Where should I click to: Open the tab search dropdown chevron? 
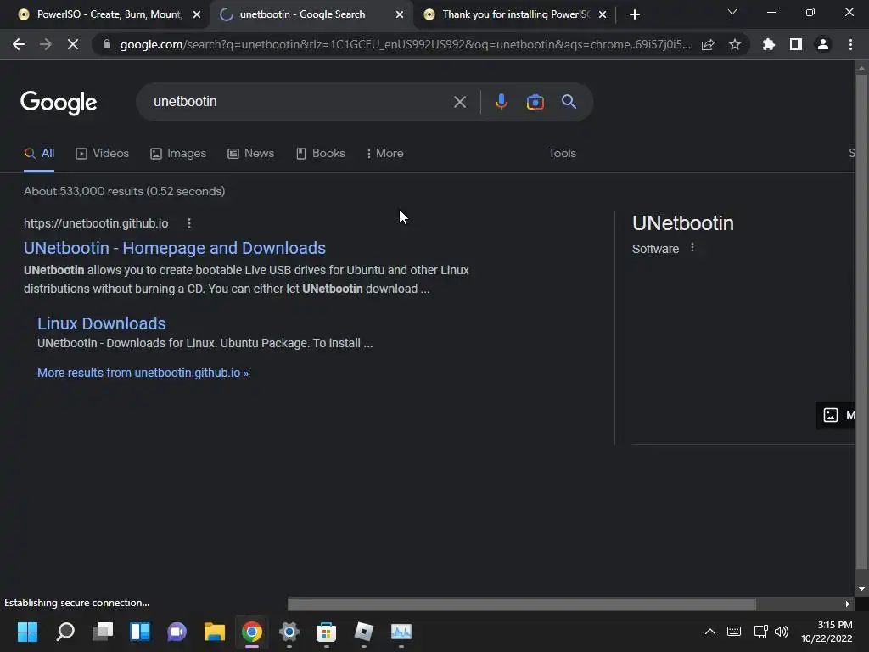pos(732,12)
